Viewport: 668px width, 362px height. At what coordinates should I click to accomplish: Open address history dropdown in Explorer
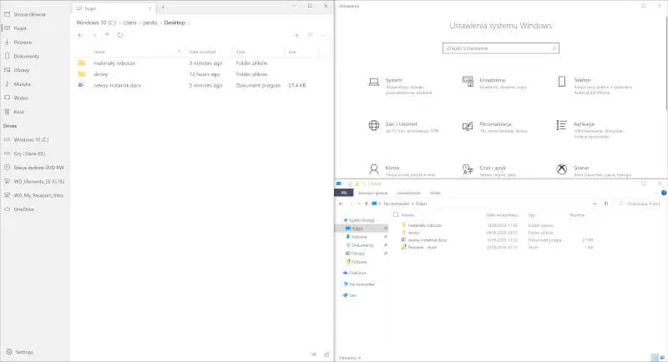pyautogui.click(x=595, y=204)
